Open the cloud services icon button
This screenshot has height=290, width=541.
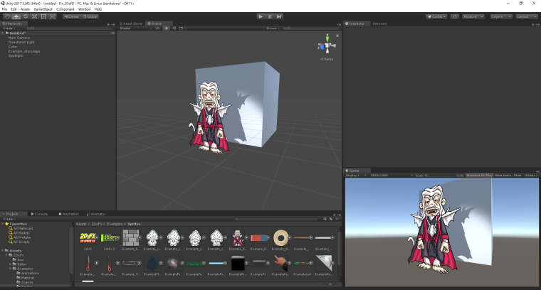[455, 16]
